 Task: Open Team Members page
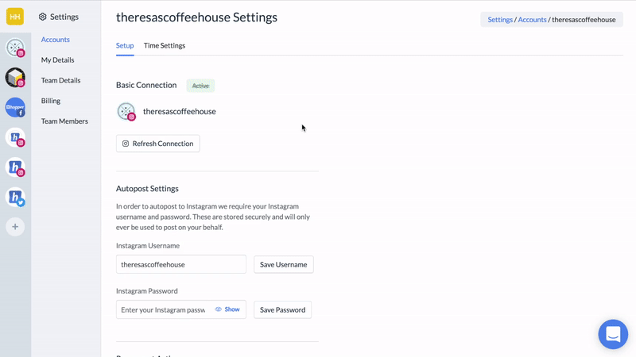(x=64, y=121)
